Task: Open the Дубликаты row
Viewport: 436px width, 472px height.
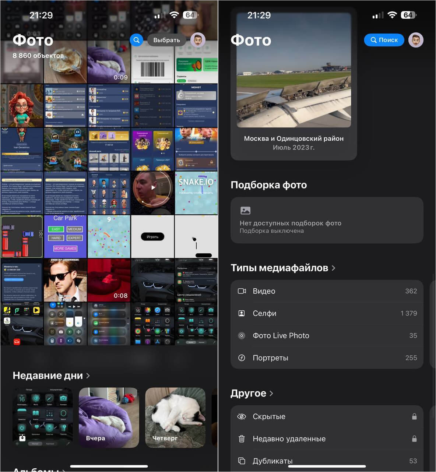Action: (x=327, y=461)
